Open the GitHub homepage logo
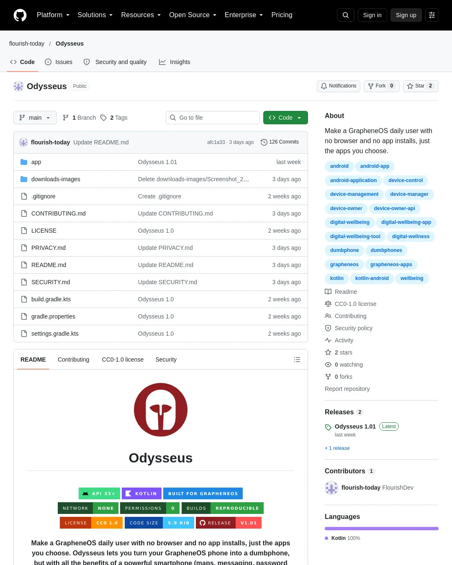 point(20,15)
